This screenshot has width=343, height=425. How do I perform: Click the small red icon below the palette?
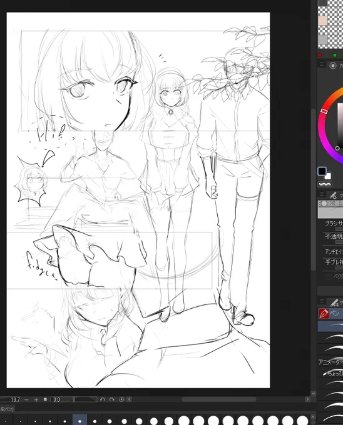pyautogui.click(x=320, y=55)
